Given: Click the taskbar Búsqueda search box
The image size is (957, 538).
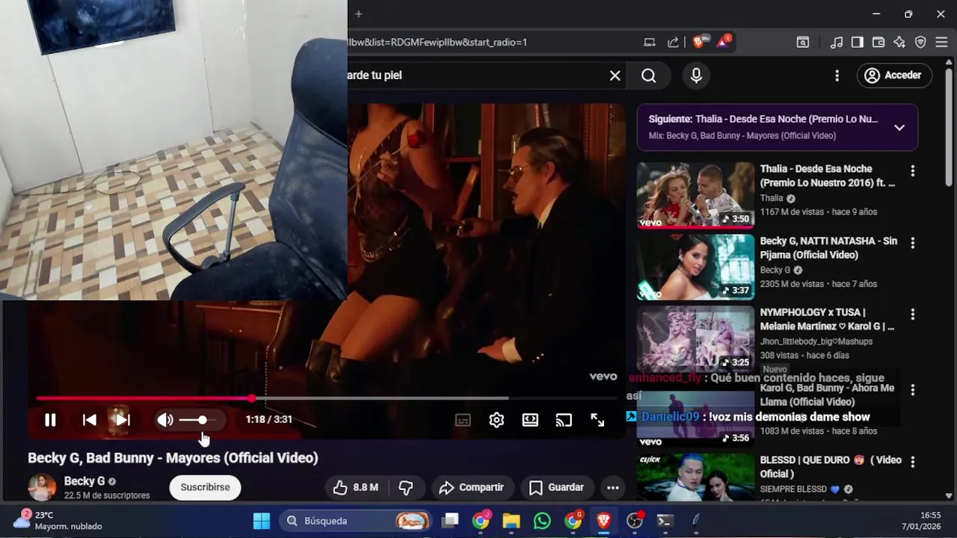Looking at the screenshot, I should click(357, 521).
